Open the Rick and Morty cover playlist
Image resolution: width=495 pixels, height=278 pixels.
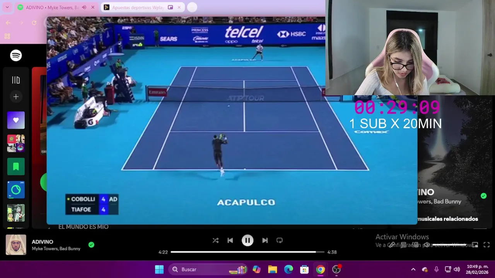[x=16, y=213]
